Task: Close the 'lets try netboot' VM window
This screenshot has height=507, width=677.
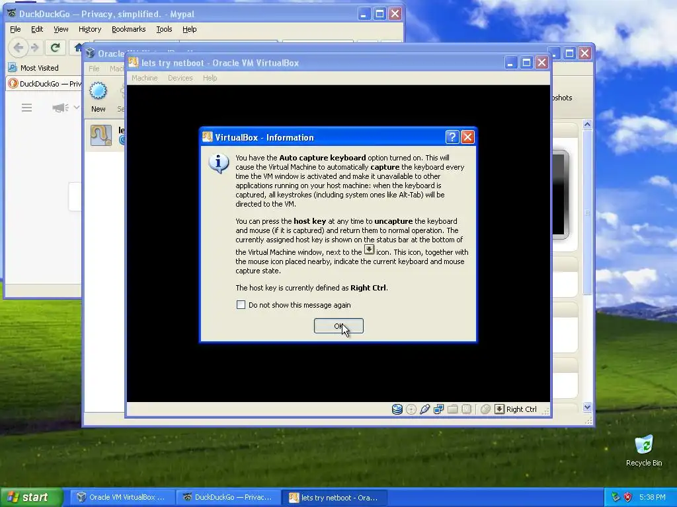Action: click(x=542, y=63)
